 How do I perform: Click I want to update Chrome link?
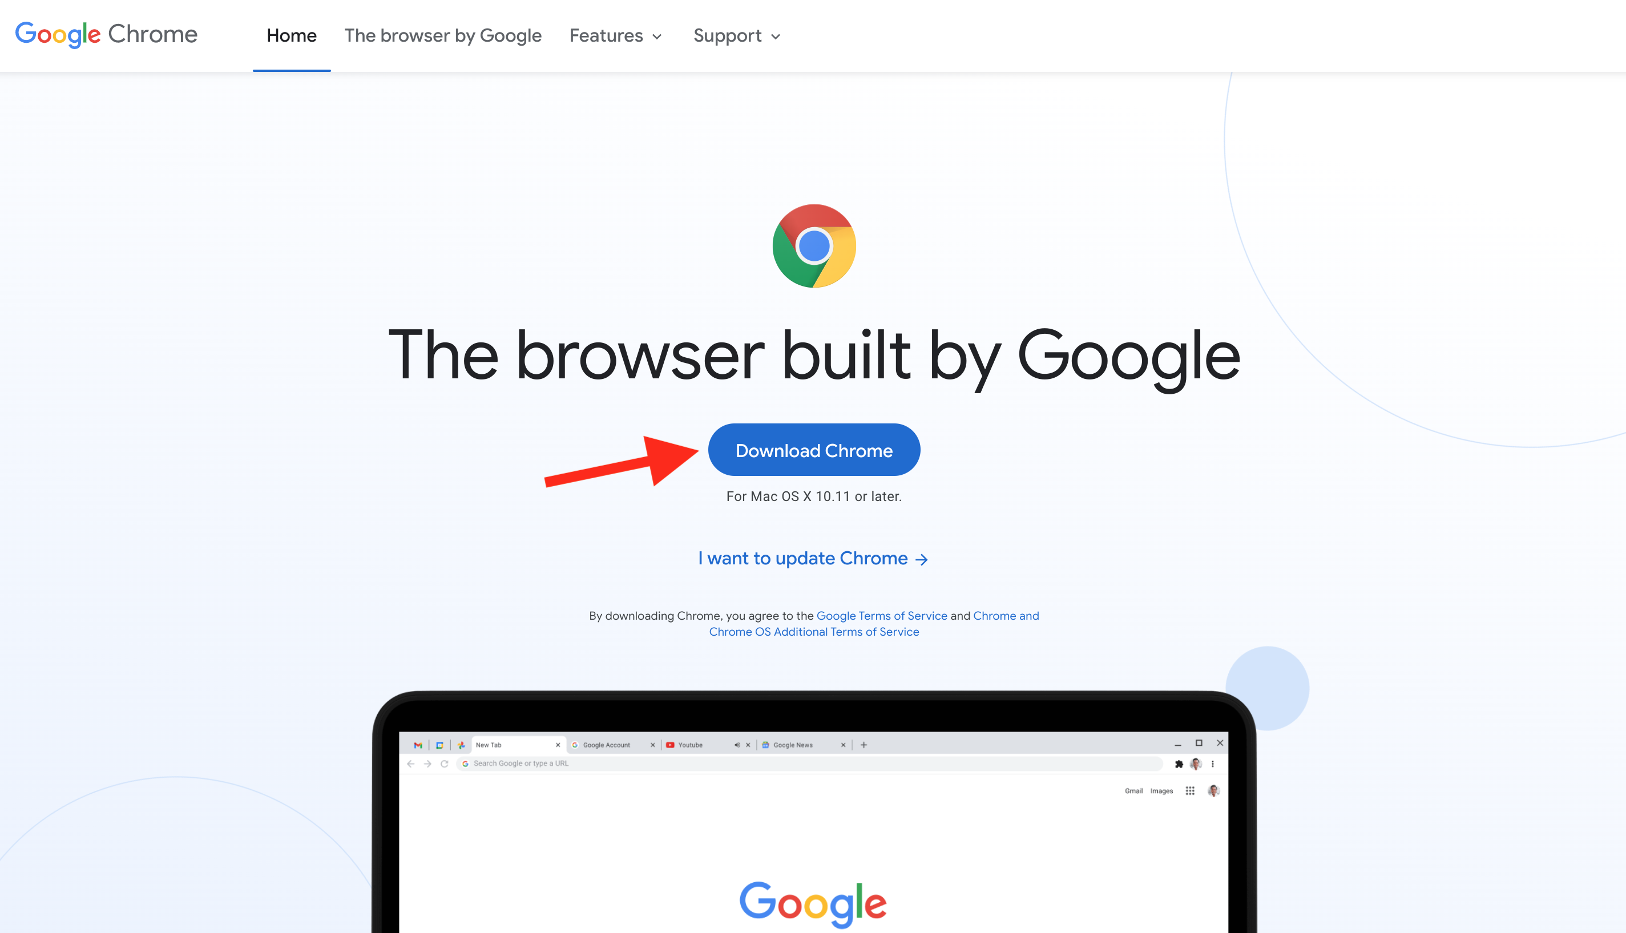tap(813, 558)
